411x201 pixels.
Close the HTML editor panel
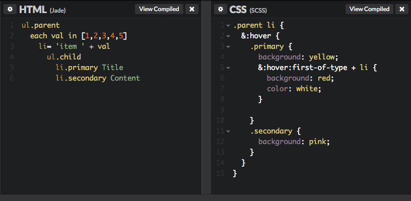(192, 9)
